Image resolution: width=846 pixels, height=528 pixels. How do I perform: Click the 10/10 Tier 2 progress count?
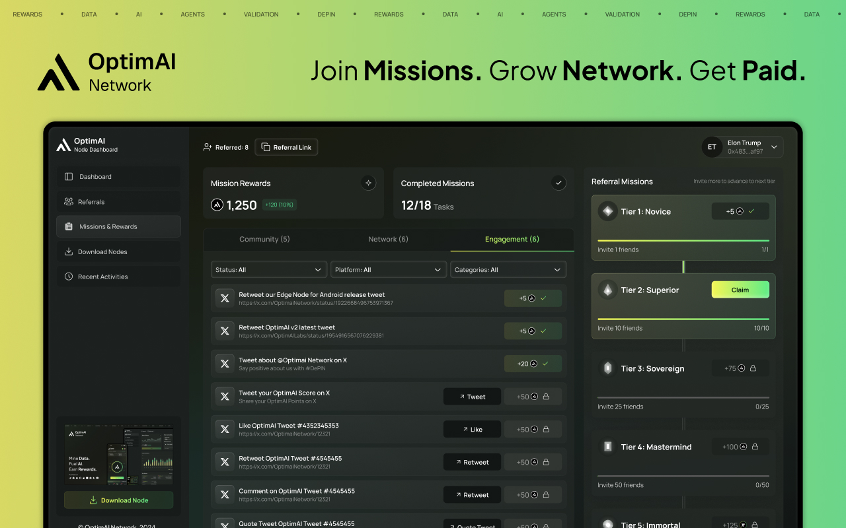pyautogui.click(x=761, y=328)
